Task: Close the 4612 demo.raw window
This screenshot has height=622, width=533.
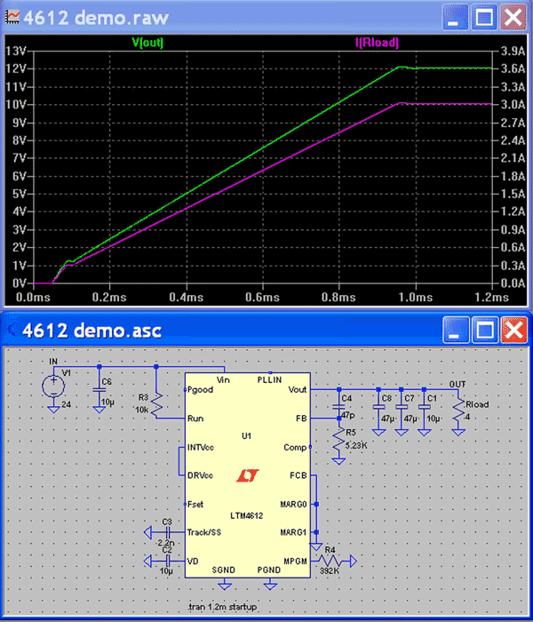Action: tap(513, 17)
